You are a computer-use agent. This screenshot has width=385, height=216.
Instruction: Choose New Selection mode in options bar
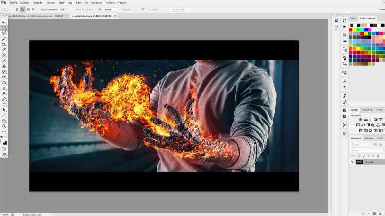pyautogui.click(x=17, y=9)
